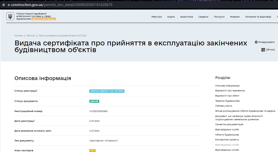Click the Дослідна експлуатація orange badge

pyautogui.click(x=44, y=19)
